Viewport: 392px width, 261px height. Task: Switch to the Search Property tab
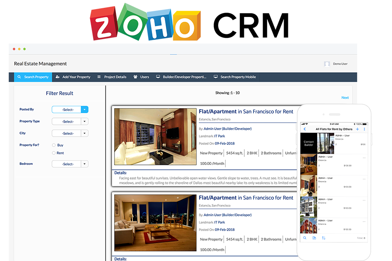click(x=33, y=77)
